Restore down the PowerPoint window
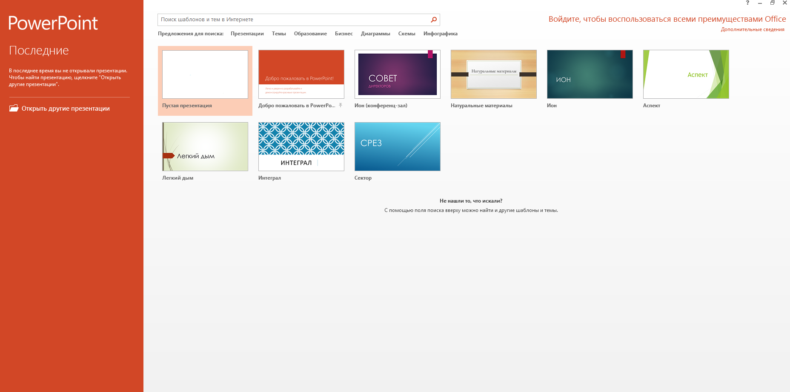This screenshot has height=392, width=790. pos(772,3)
